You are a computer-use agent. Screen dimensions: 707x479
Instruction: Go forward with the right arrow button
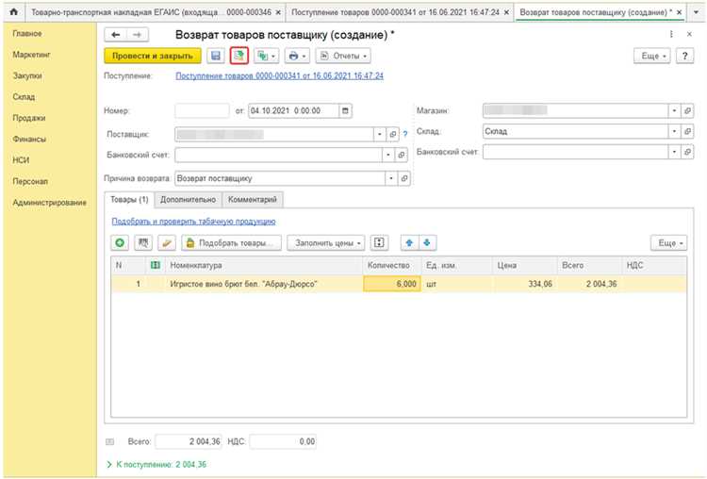click(138, 35)
